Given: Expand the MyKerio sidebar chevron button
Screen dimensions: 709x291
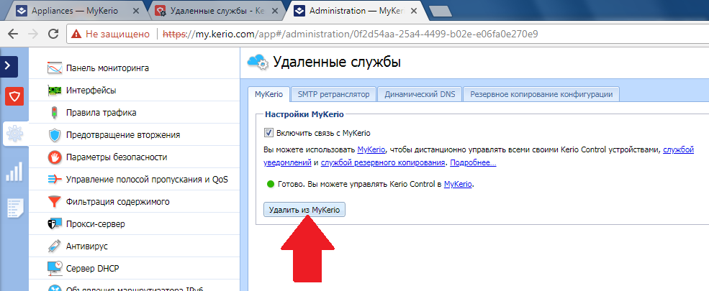Looking at the screenshot, I should coord(9,66).
